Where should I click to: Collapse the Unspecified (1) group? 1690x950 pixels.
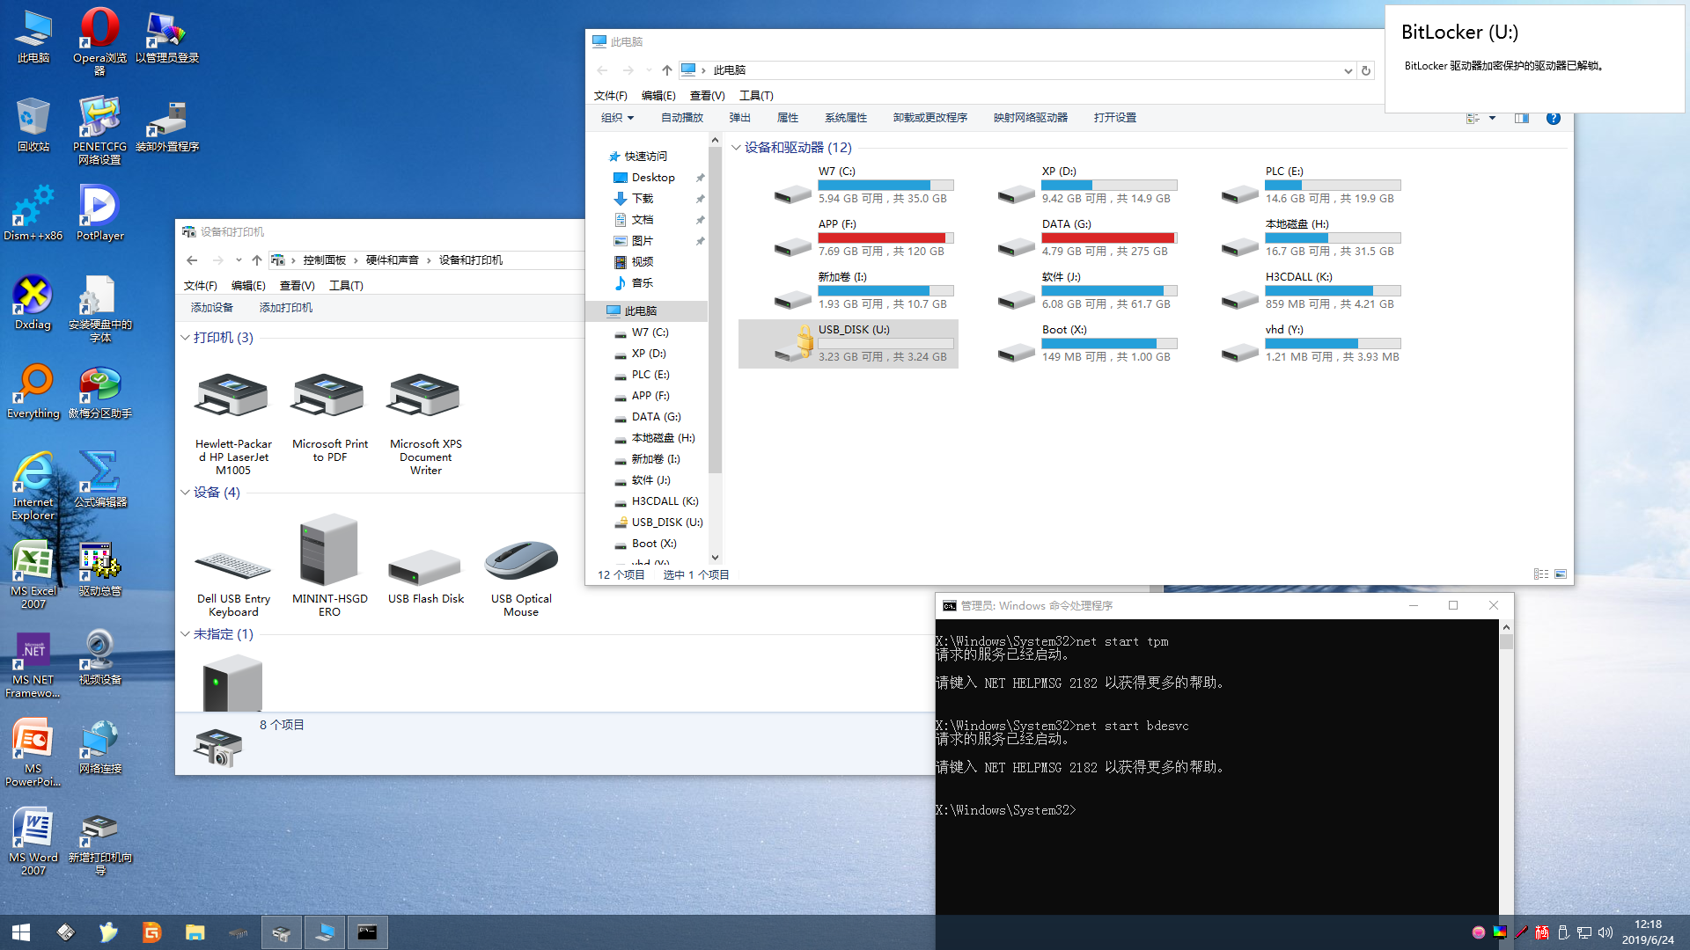point(185,634)
